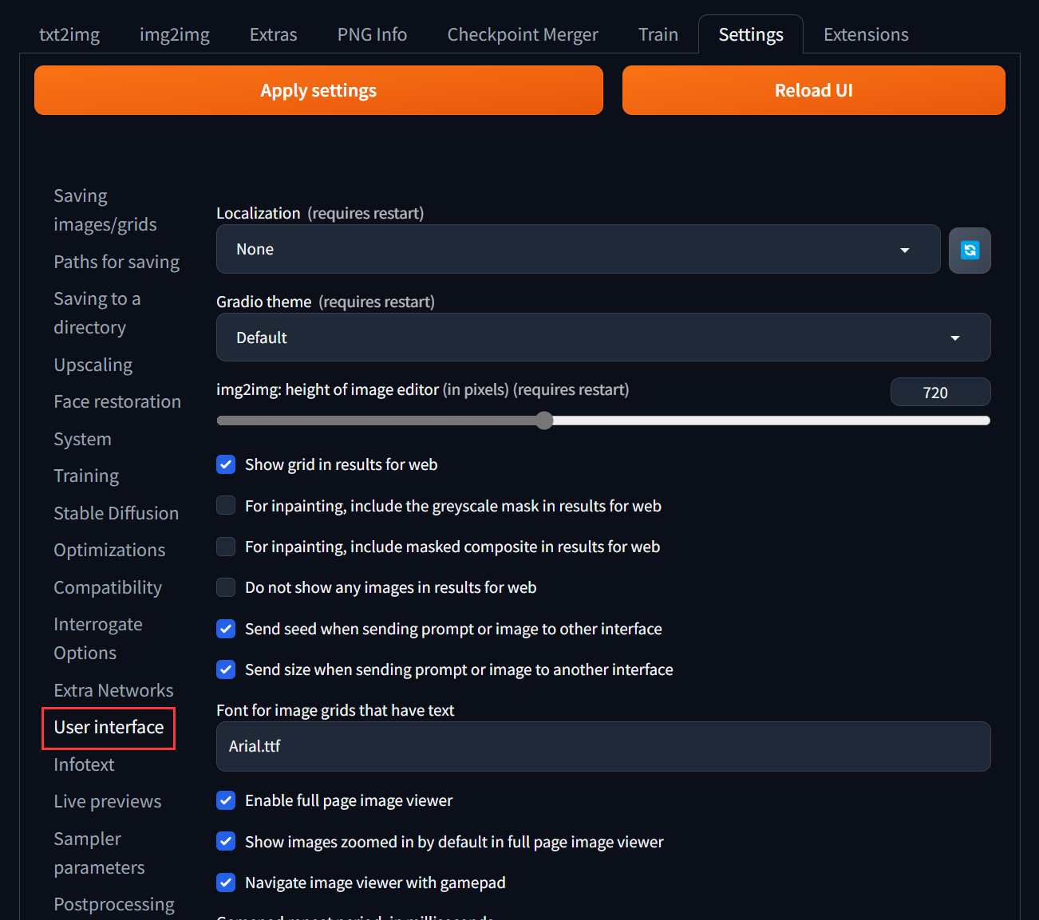Click the font for image grids field
Image resolution: width=1039 pixels, height=920 pixels.
point(602,746)
